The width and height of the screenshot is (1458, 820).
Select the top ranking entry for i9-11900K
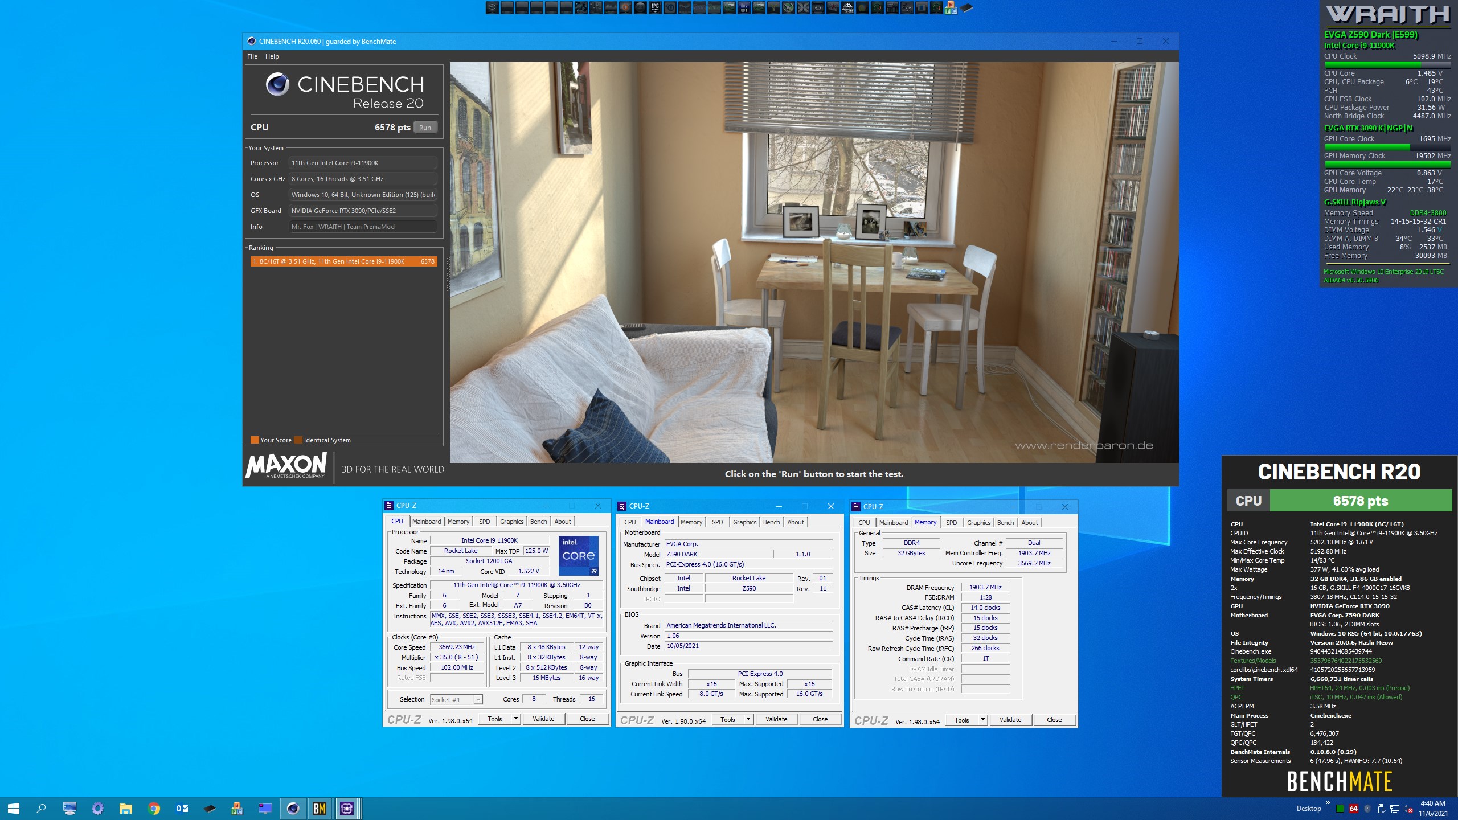(x=343, y=261)
